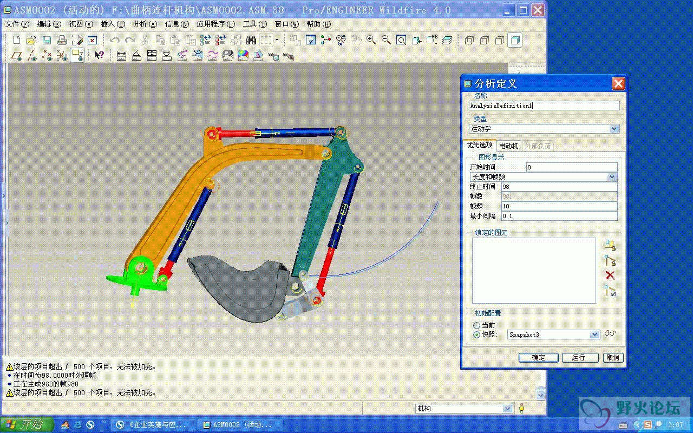Click the 帧频 field showing 10
Image resolution: width=693 pixels, height=433 pixels.
pos(559,206)
